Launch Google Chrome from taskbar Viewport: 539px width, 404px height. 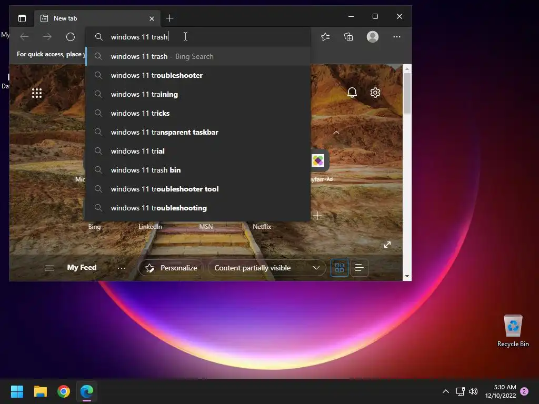[x=64, y=391]
